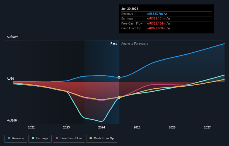Click the 2024 x-axis label
The height and width of the screenshot is (146, 229).
[102, 127]
